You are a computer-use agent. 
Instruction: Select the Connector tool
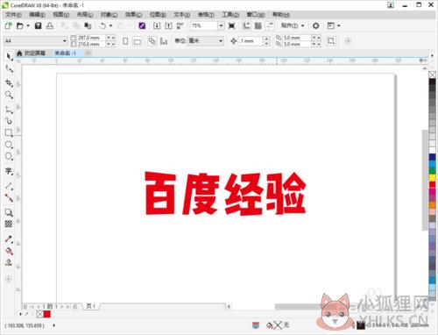(9, 197)
